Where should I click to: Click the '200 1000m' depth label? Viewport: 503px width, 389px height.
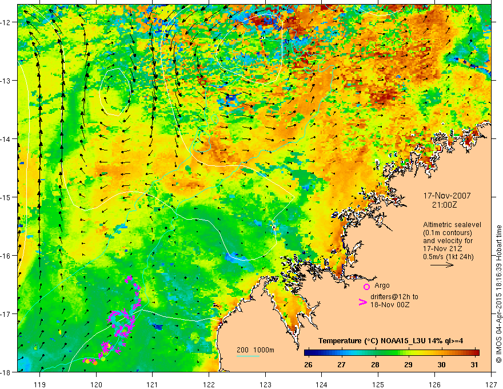[256, 350]
